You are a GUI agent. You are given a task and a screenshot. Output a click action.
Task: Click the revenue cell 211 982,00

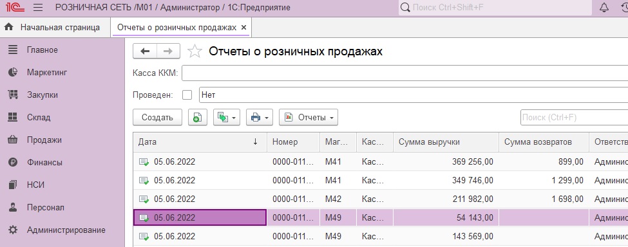click(x=446, y=199)
